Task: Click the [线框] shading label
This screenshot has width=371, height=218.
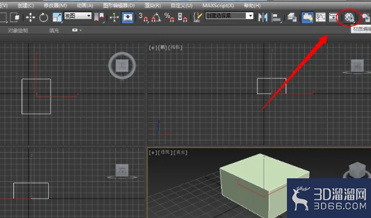Action: pos(175,48)
